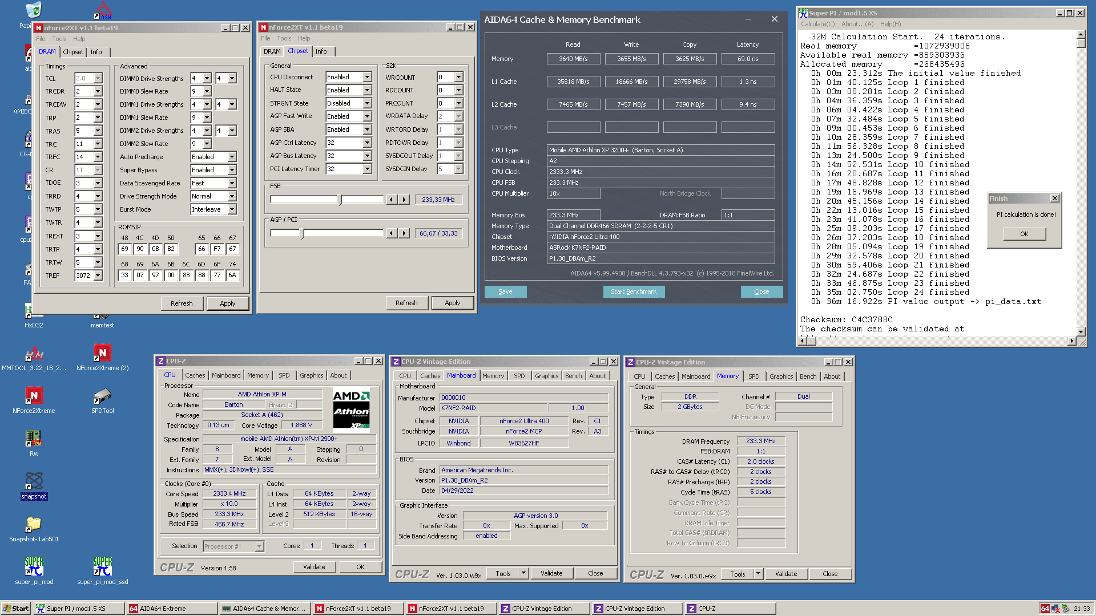The image size is (1096, 616).
Task: Nudge FSB slider left with arrow button
Action: click(x=391, y=200)
